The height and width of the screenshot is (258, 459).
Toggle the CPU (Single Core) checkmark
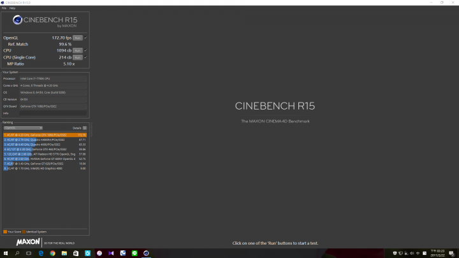(x=86, y=57)
